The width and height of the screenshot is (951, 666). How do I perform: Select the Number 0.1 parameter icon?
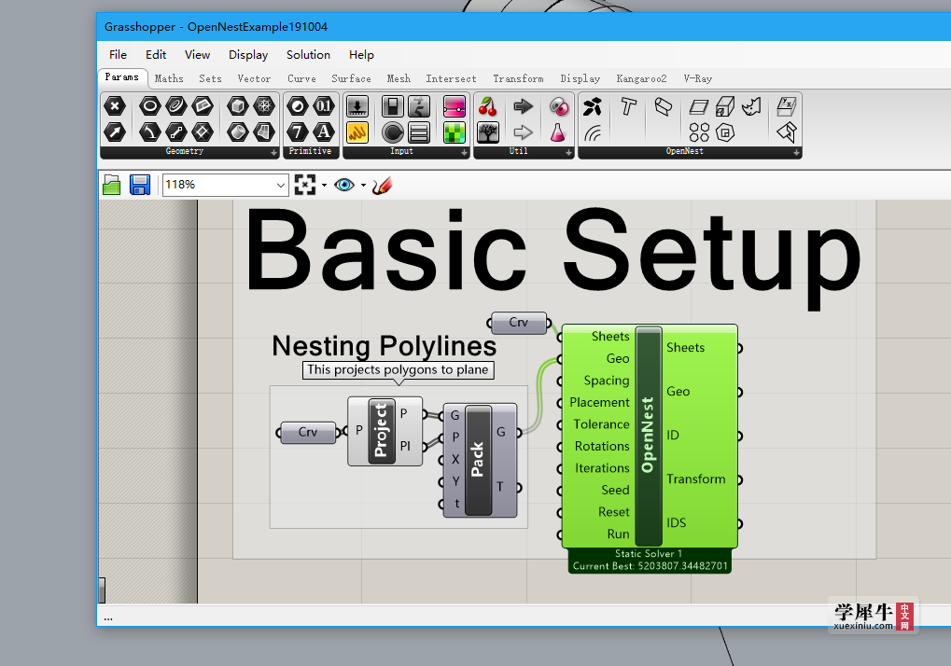tap(324, 106)
